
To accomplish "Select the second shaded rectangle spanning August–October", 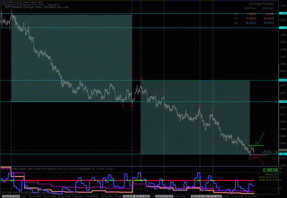I will pyautogui.click(x=195, y=117).
